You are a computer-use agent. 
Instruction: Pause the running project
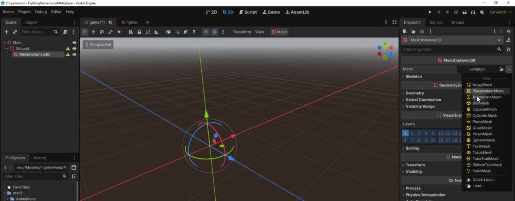(438, 12)
